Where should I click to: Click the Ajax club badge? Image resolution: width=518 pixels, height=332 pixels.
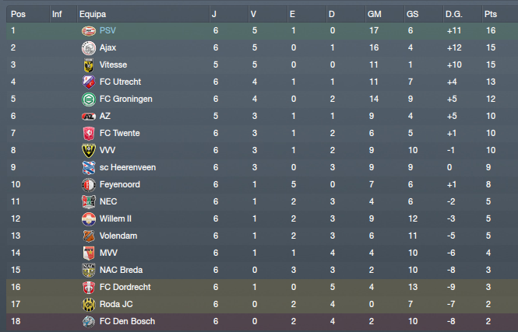87,48
